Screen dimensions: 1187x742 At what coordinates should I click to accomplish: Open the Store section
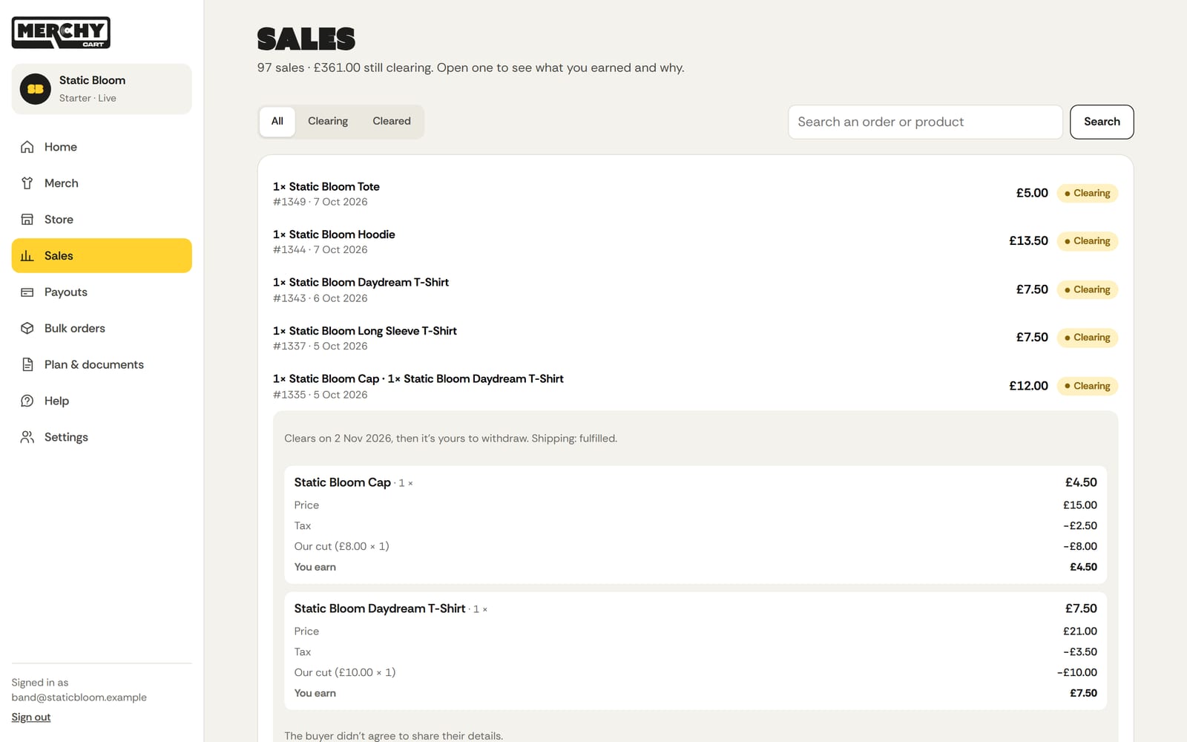(102, 220)
